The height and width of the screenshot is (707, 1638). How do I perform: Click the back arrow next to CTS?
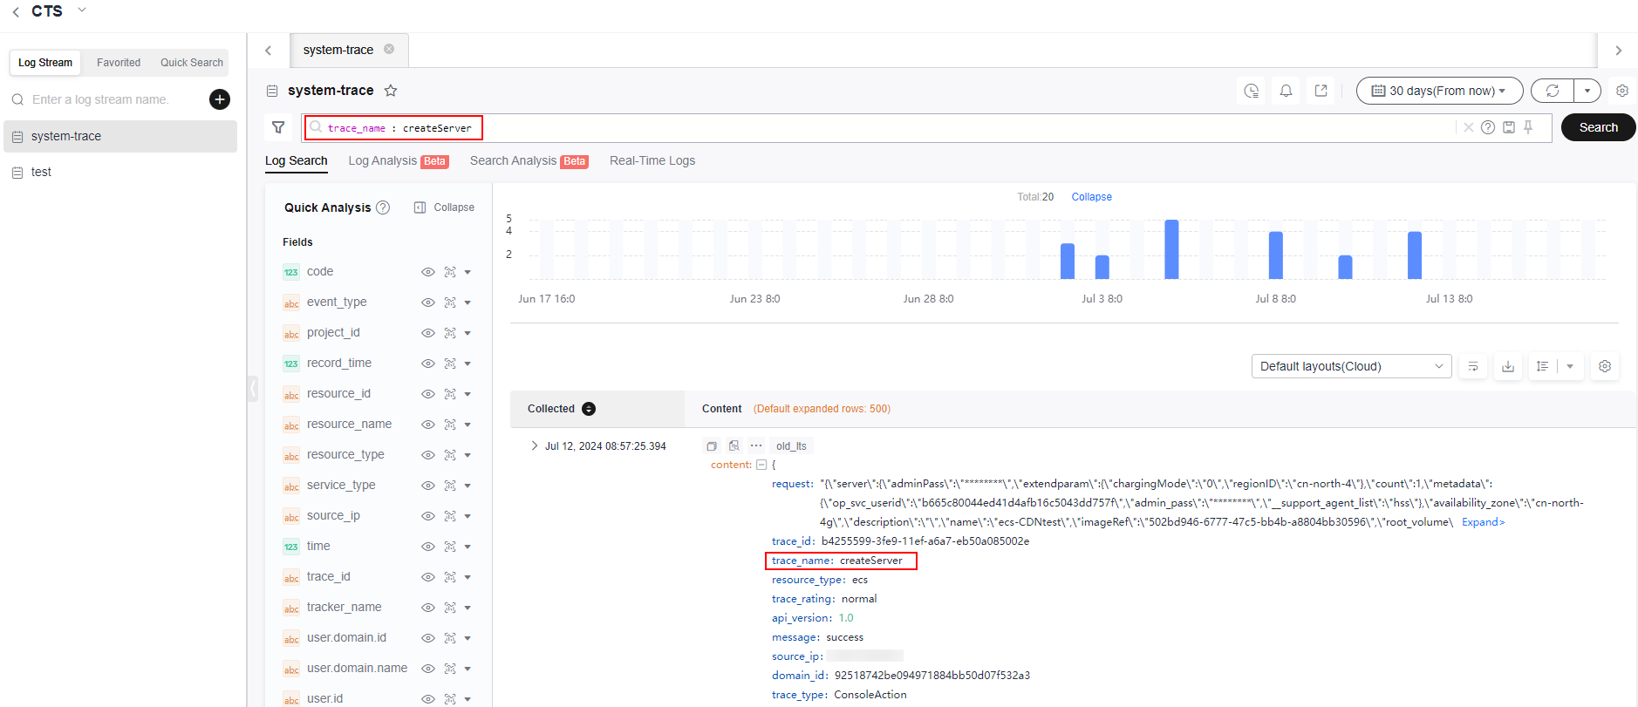(16, 11)
